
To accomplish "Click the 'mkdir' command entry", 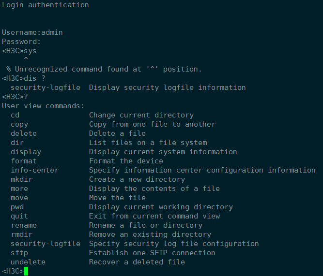I will click(x=21, y=179).
